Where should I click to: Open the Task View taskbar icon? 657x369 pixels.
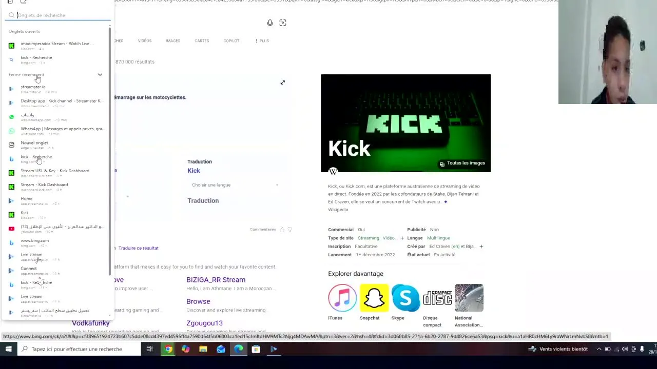(x=149, y=349)
